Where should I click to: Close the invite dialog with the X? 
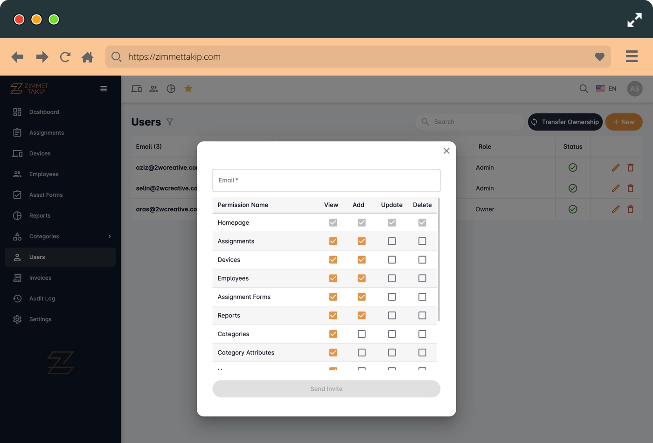point(446,151)
